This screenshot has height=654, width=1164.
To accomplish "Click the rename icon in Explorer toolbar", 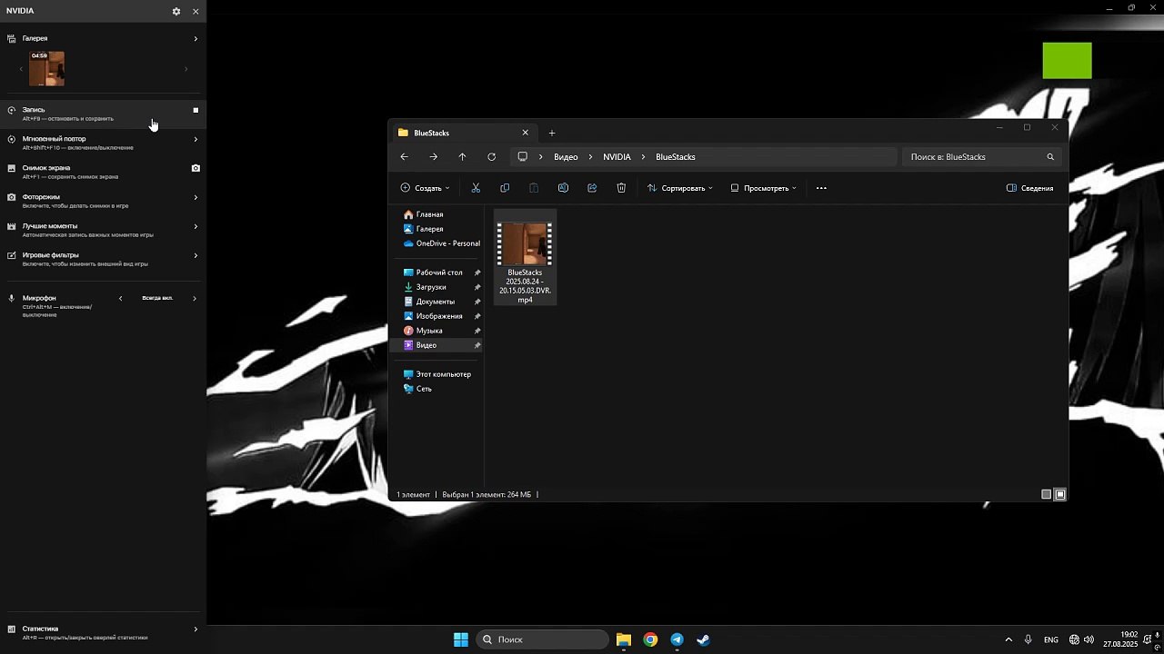I will pos(563,188).
